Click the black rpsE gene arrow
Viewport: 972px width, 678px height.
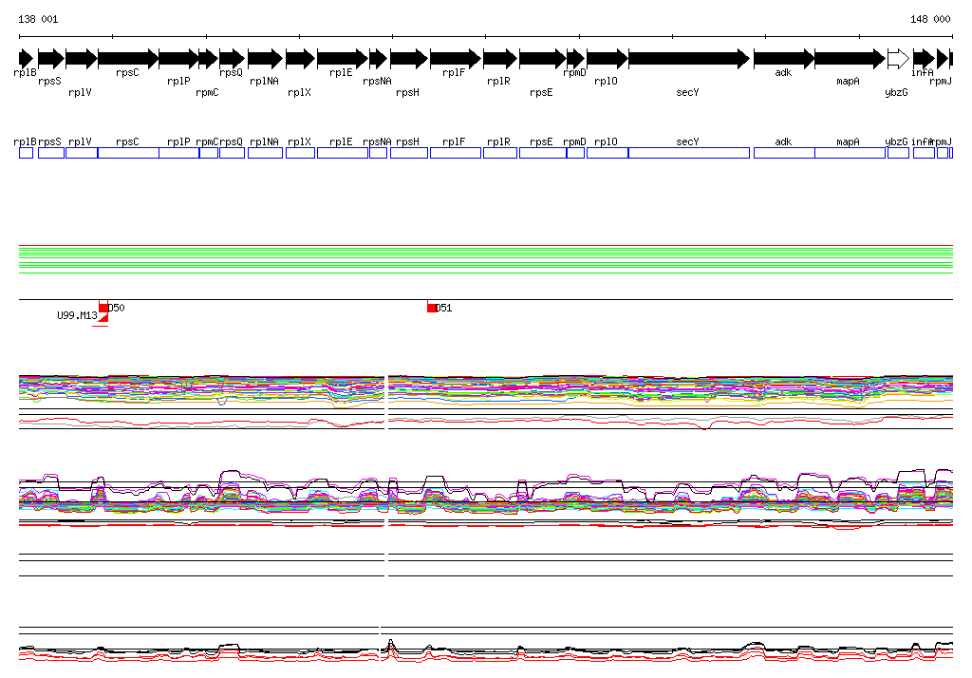click(x=543, y=59)
